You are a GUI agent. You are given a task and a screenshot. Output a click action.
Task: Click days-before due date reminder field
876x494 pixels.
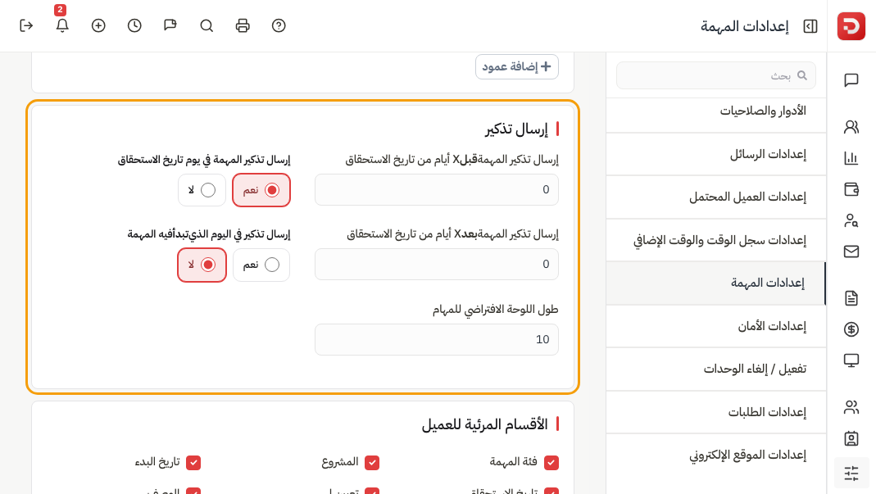tap(436, 190)
